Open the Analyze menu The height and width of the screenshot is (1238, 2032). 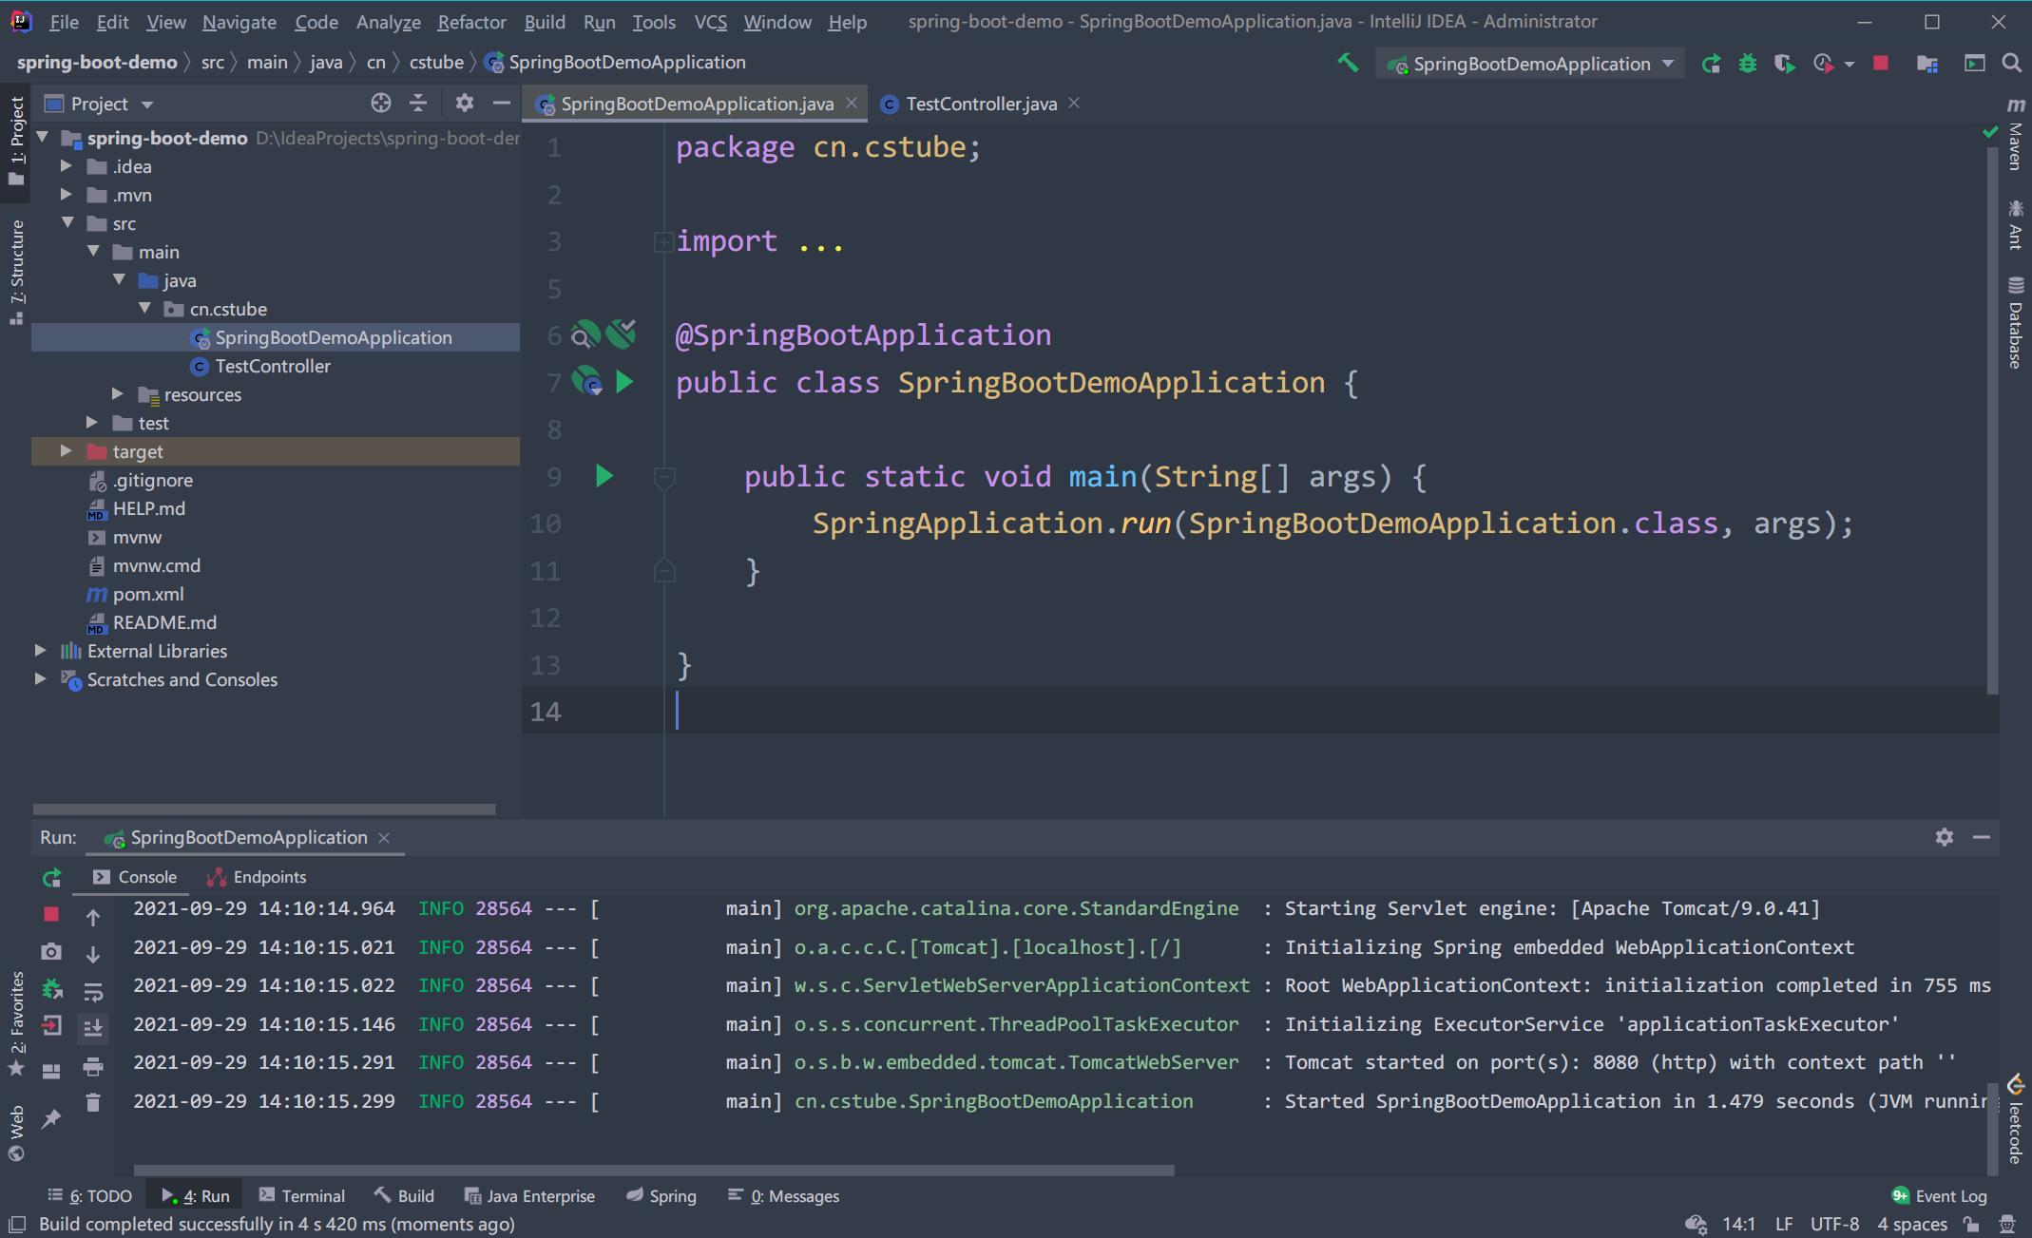pos(388,21)
